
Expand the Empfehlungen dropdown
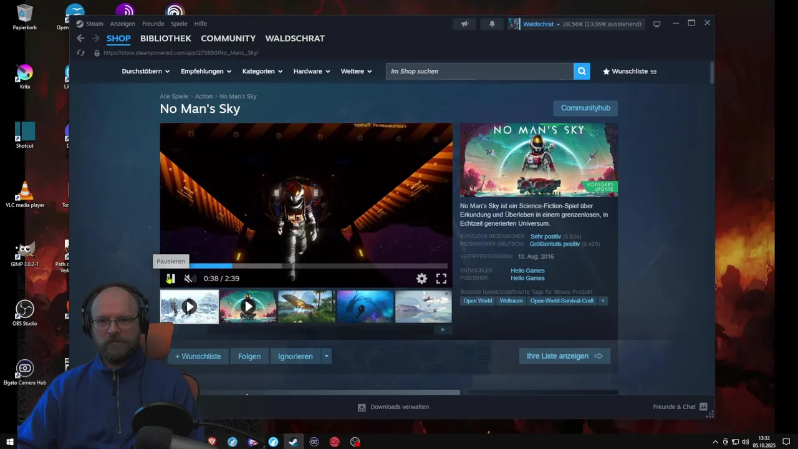pyautogui.click(x=206, y=71)
